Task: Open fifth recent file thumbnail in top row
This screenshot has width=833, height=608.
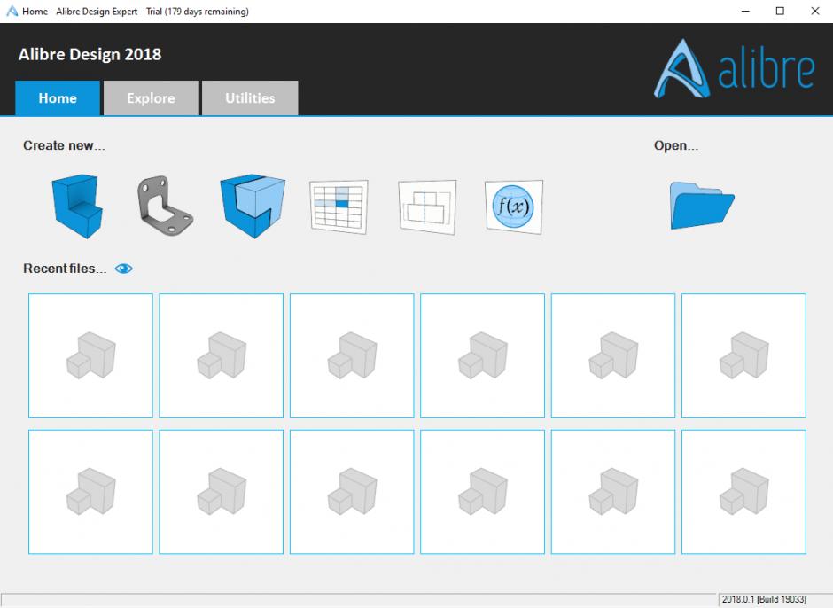Action: [613, 355]
